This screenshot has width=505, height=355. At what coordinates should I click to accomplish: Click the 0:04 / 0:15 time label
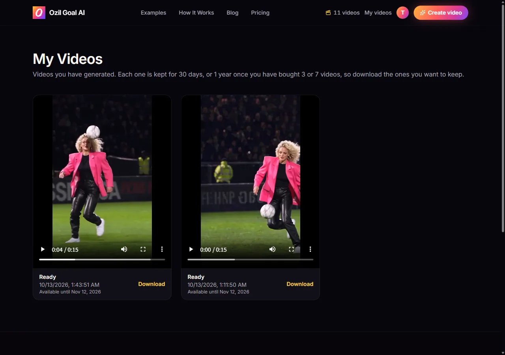[x=65, y=250]
